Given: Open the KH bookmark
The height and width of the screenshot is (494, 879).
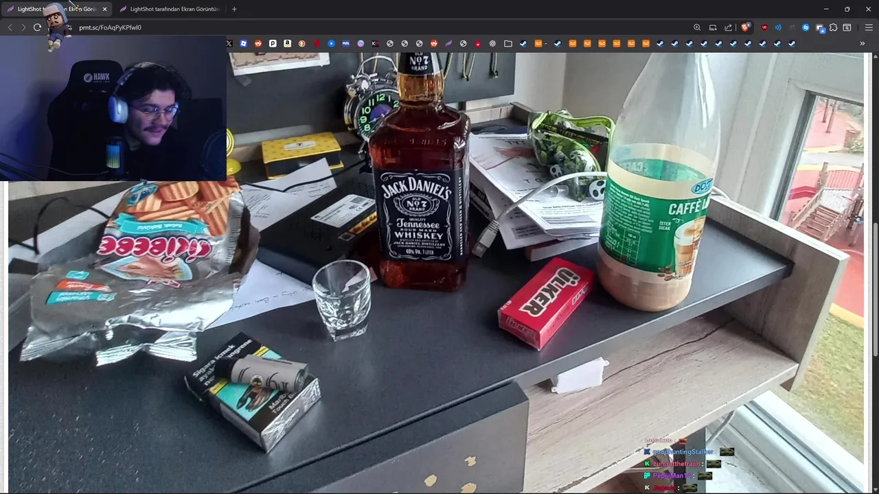Looking at the screenshot, I should coord(375,43).
